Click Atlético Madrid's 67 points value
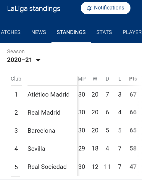 click(133, 94)
